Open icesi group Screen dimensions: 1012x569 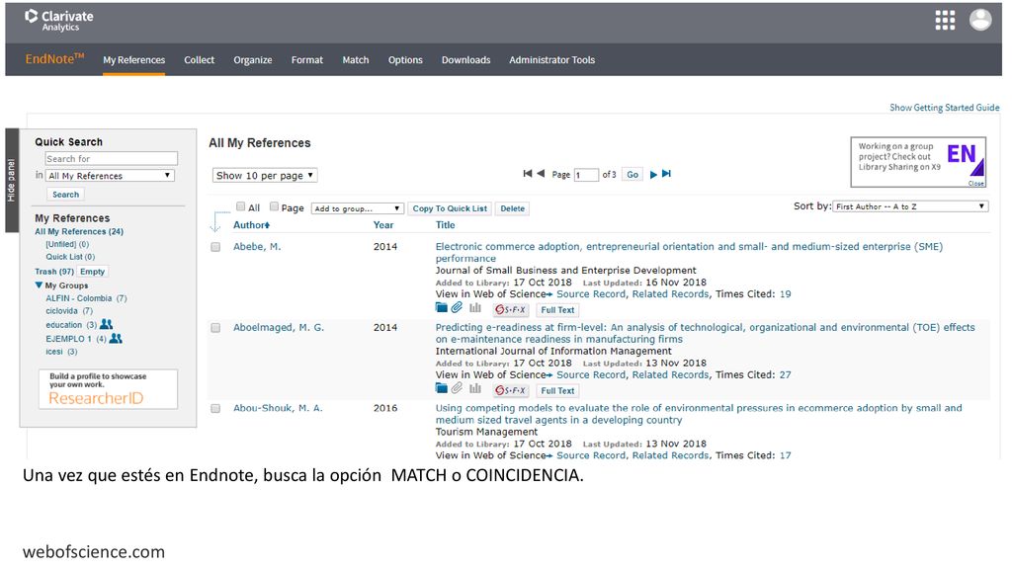(61, 352)
